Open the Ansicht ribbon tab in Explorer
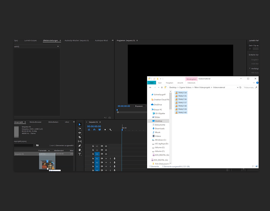The image size is (270, 211). (x=180, y=83)
